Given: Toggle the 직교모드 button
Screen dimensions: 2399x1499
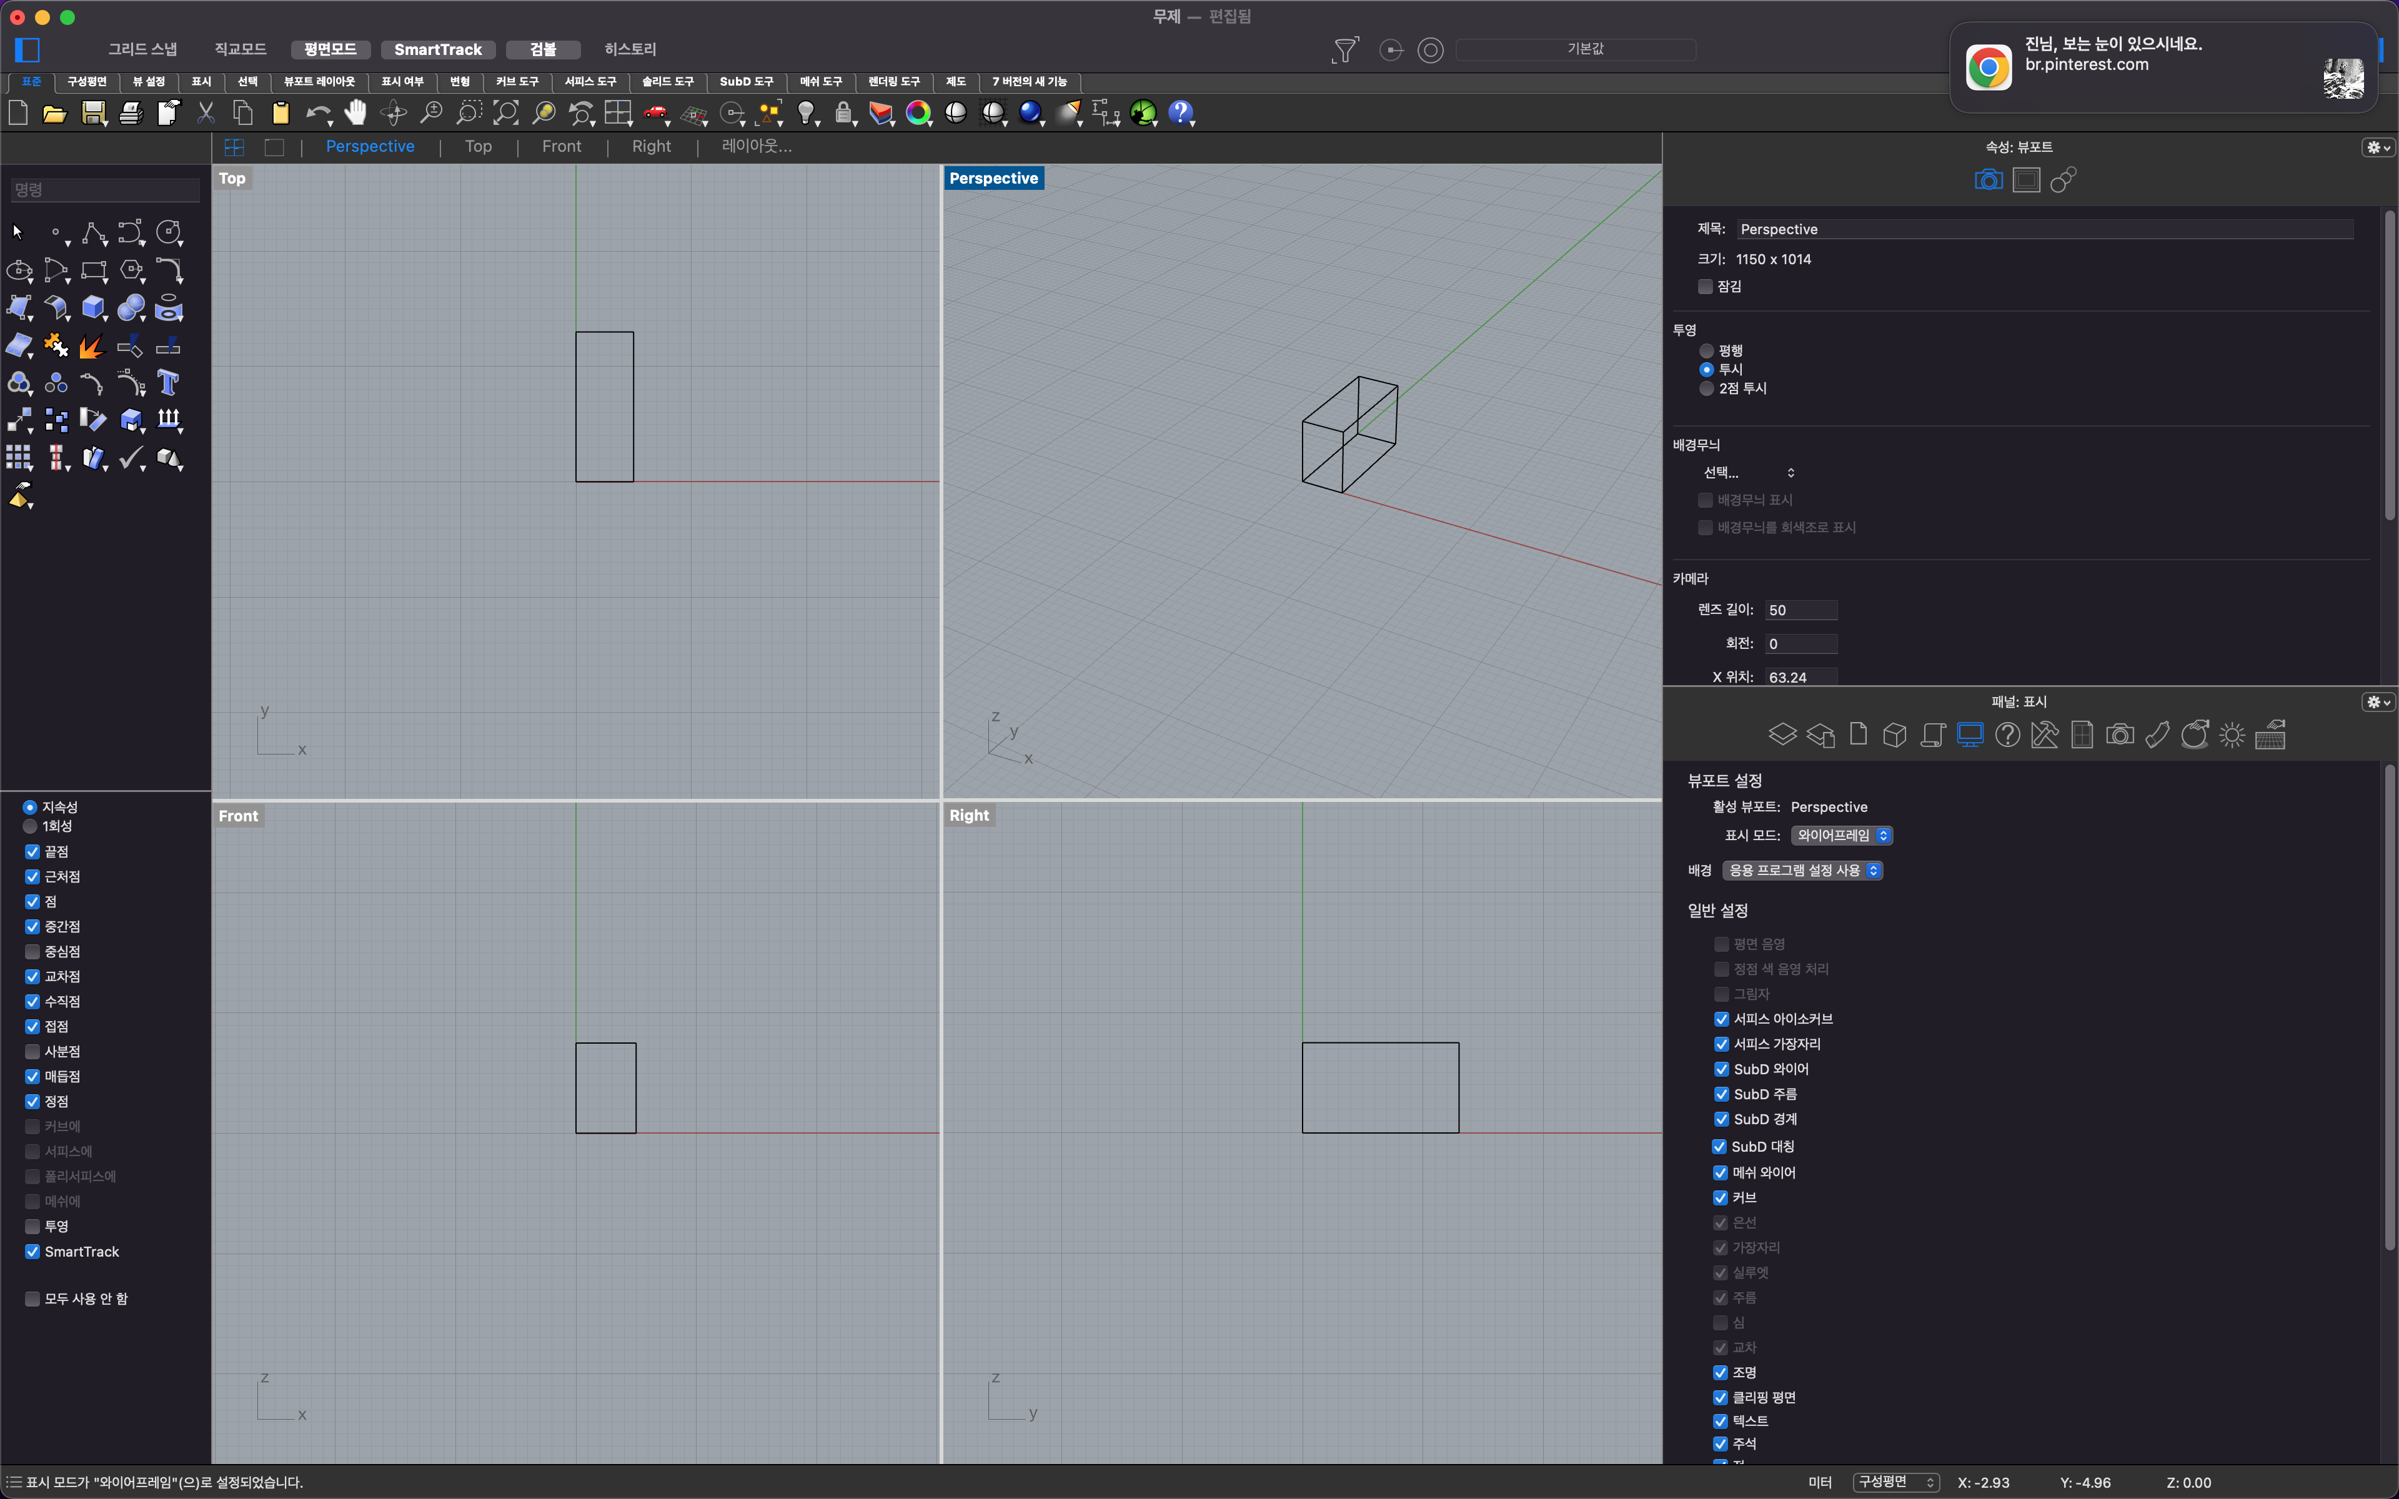Looking at the screenshot, I should [x=240, y=49].
